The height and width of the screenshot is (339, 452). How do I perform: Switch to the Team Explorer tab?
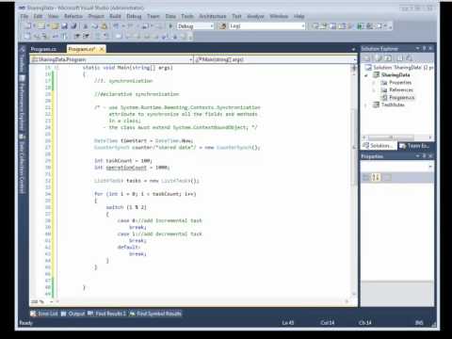414,146
